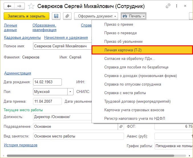Open Начисления и удержания link

(66, 37)
